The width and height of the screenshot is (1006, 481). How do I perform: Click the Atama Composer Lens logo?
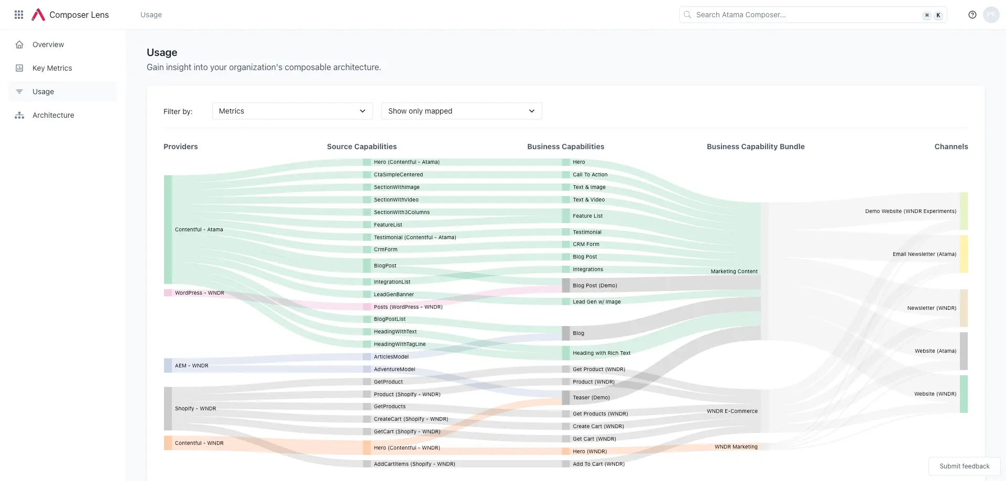38,15
